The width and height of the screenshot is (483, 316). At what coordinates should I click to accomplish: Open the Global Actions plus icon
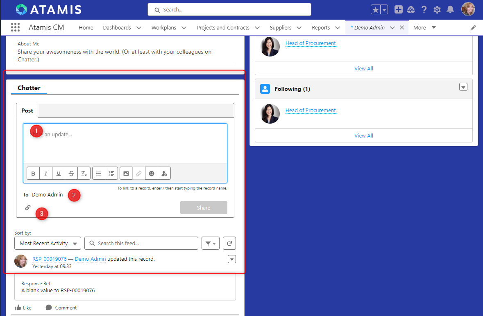tap(398, 9)
